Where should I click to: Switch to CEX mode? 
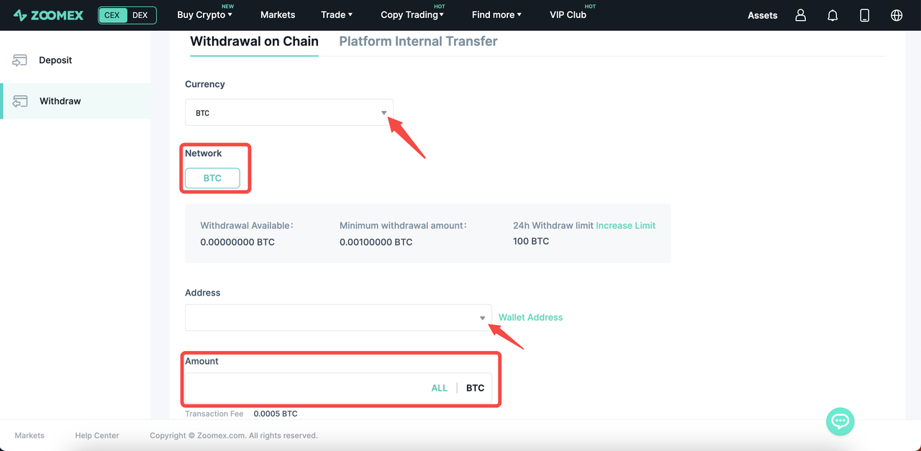pos(112,15)
